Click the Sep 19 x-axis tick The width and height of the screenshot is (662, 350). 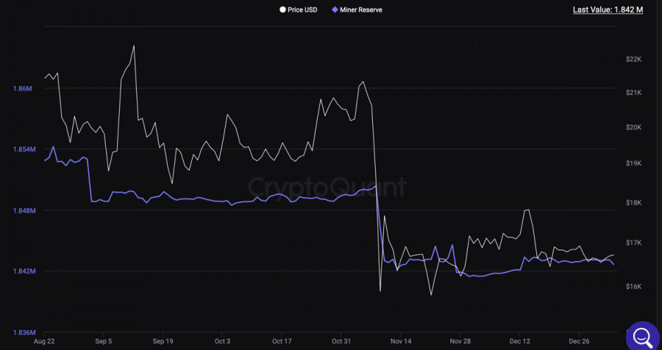[x=163, y=341]
